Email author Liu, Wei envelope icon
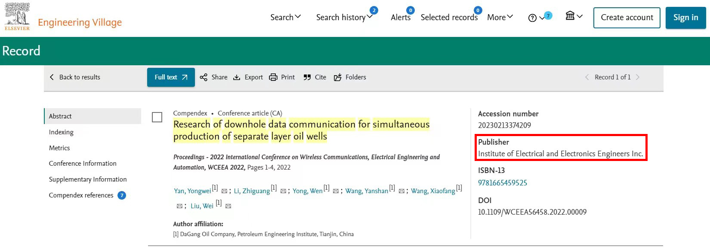Screen dimensions: 710x249 coord(228,206)
